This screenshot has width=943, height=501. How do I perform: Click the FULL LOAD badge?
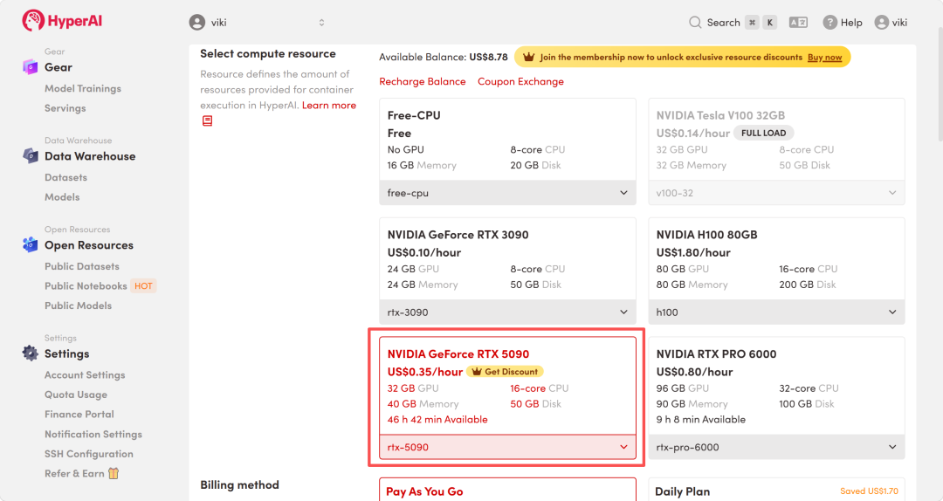[x=763, y=133]
